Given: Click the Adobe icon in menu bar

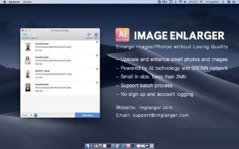Looking at the screenshot, I should pyautogui.click(x=165, y=2).
